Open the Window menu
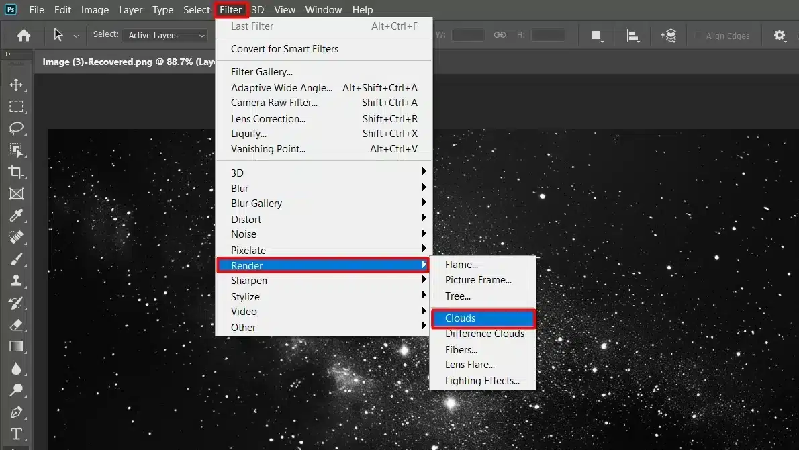Viewport: 799px width, 450px height. (324, 9)
